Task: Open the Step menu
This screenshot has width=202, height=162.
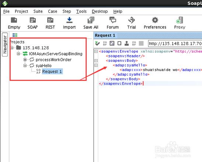Action: pos(67,11)
